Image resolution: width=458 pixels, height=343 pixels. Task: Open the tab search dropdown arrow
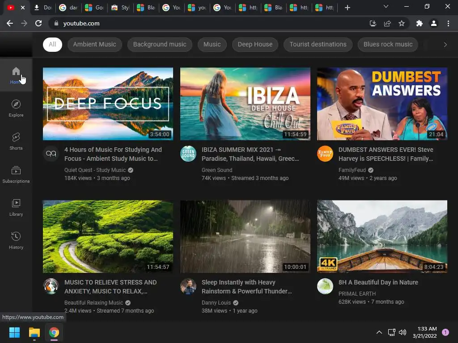coord(386,6)
